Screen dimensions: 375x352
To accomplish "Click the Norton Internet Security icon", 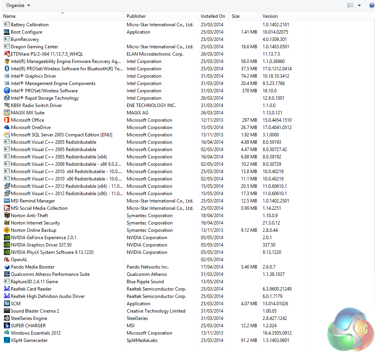I will coord(7,223).
